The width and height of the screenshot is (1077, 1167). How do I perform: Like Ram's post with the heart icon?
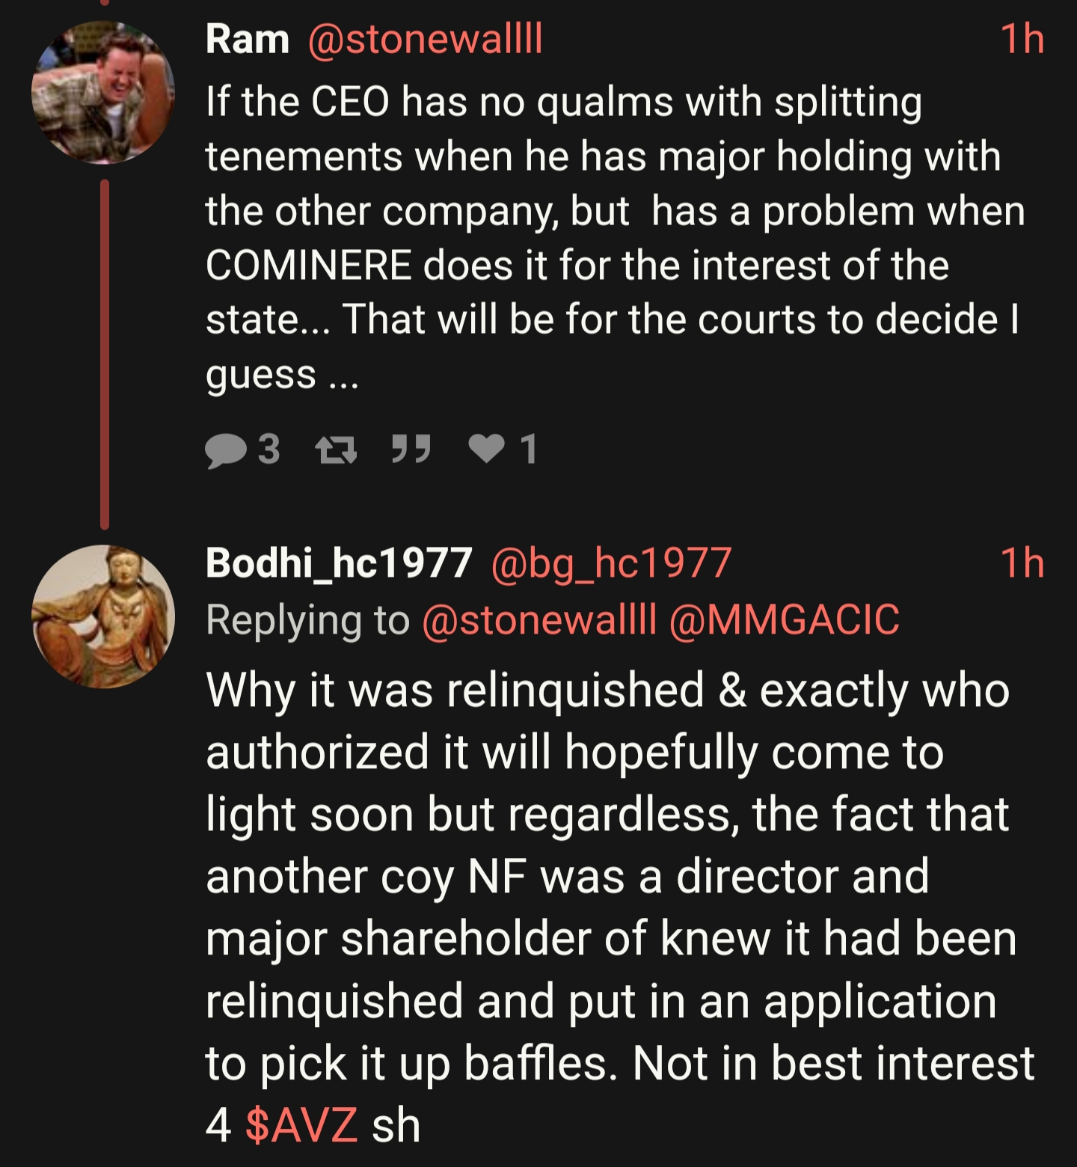point(487,449)
